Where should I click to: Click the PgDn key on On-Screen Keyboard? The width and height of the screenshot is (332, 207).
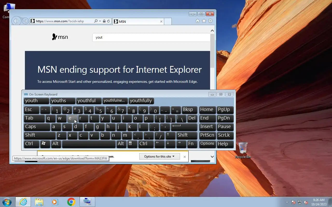point(225,119)
